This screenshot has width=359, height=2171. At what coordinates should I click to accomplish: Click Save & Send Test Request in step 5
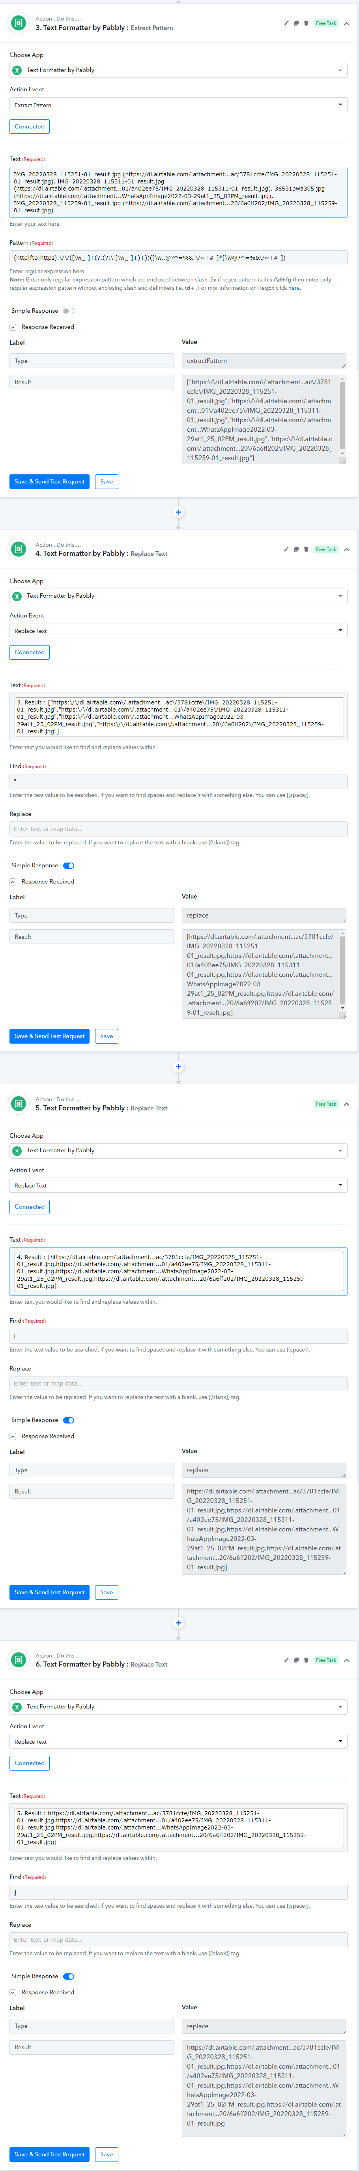[50, 1592]
